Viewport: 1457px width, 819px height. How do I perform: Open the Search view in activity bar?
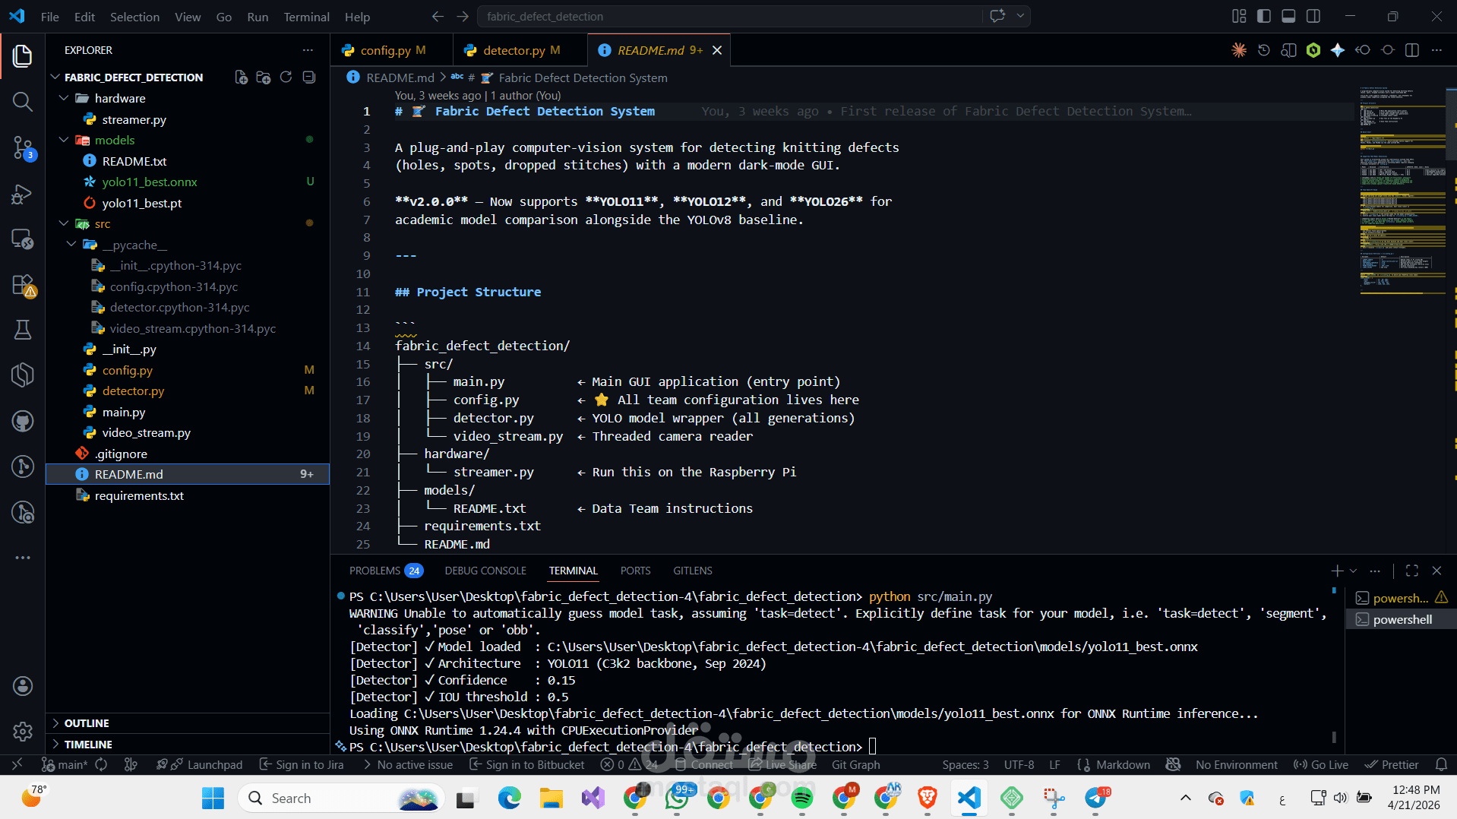click(23, 101)
